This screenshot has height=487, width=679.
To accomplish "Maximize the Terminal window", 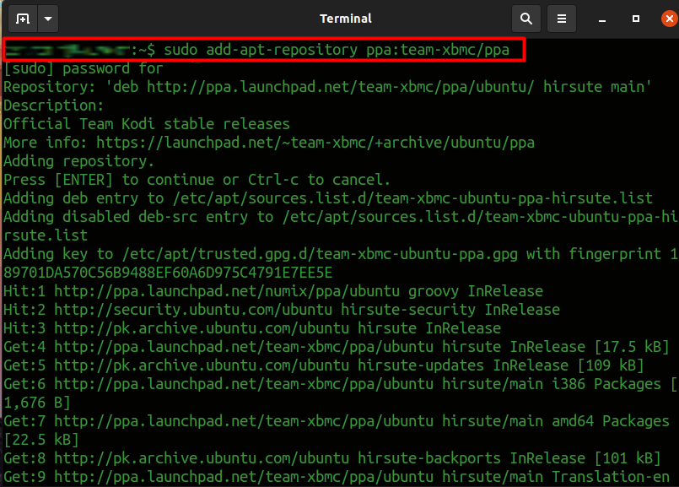I will 636,19.
